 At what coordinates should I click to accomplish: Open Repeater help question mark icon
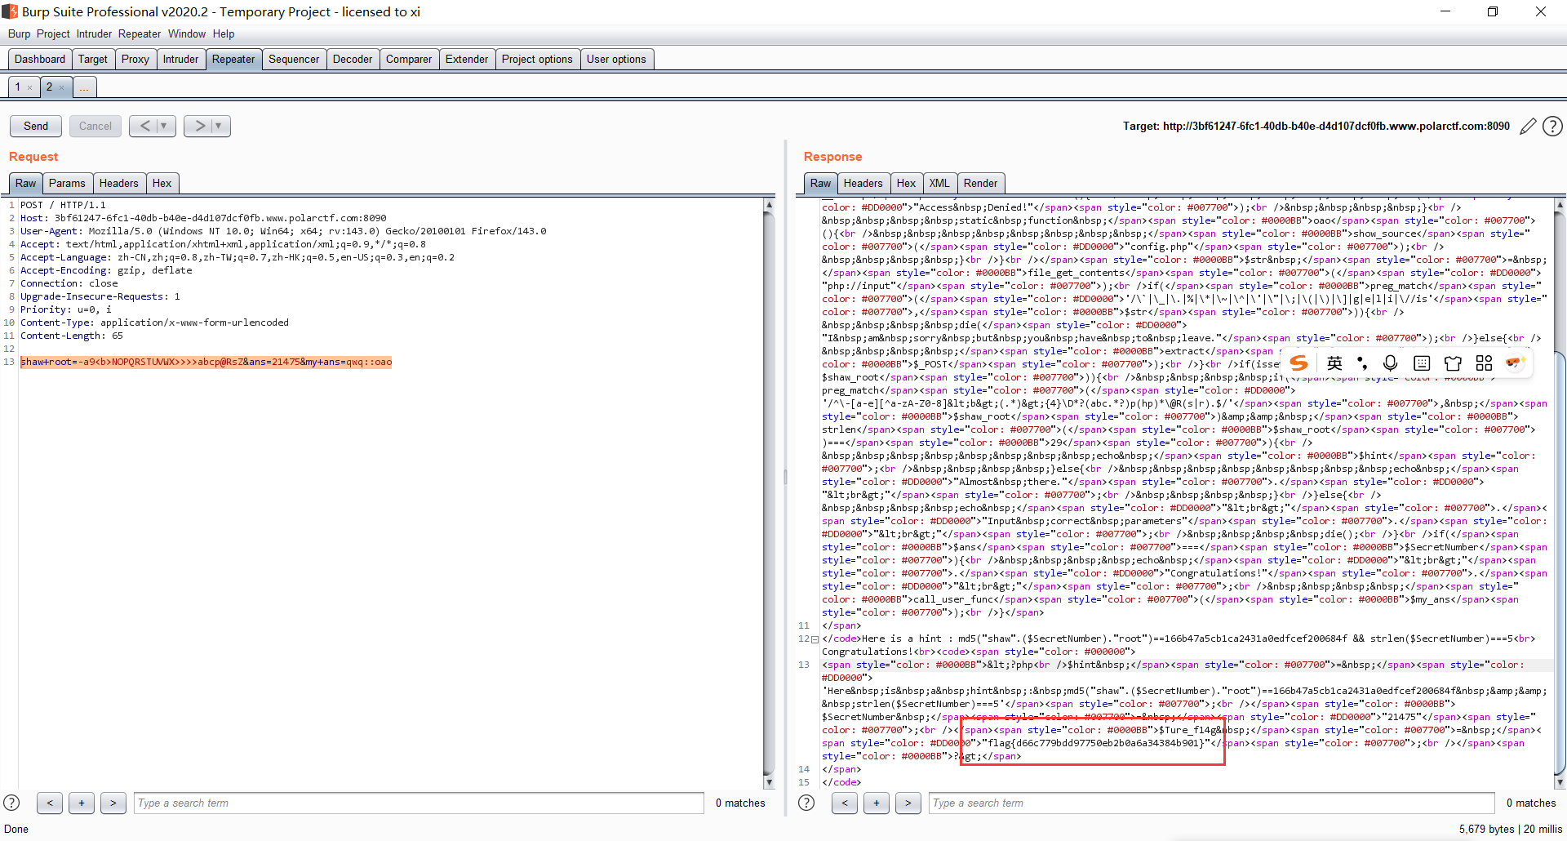(x=1553, y=127)
